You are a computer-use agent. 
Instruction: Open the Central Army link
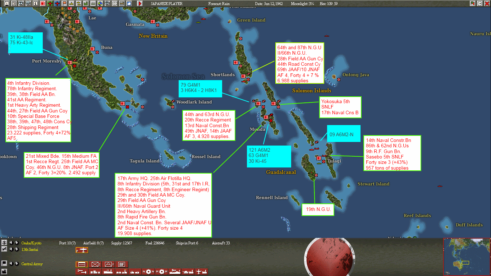point(32,264)
